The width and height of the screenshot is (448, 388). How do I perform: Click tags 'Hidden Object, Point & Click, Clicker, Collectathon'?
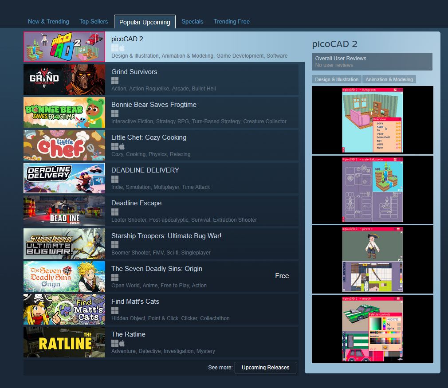[170, 318]
